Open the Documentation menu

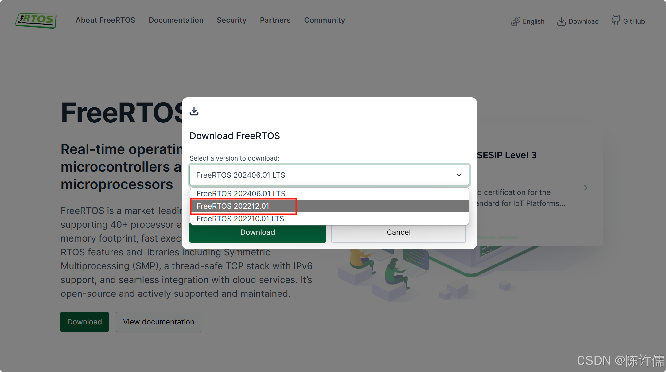click(176, 20)
